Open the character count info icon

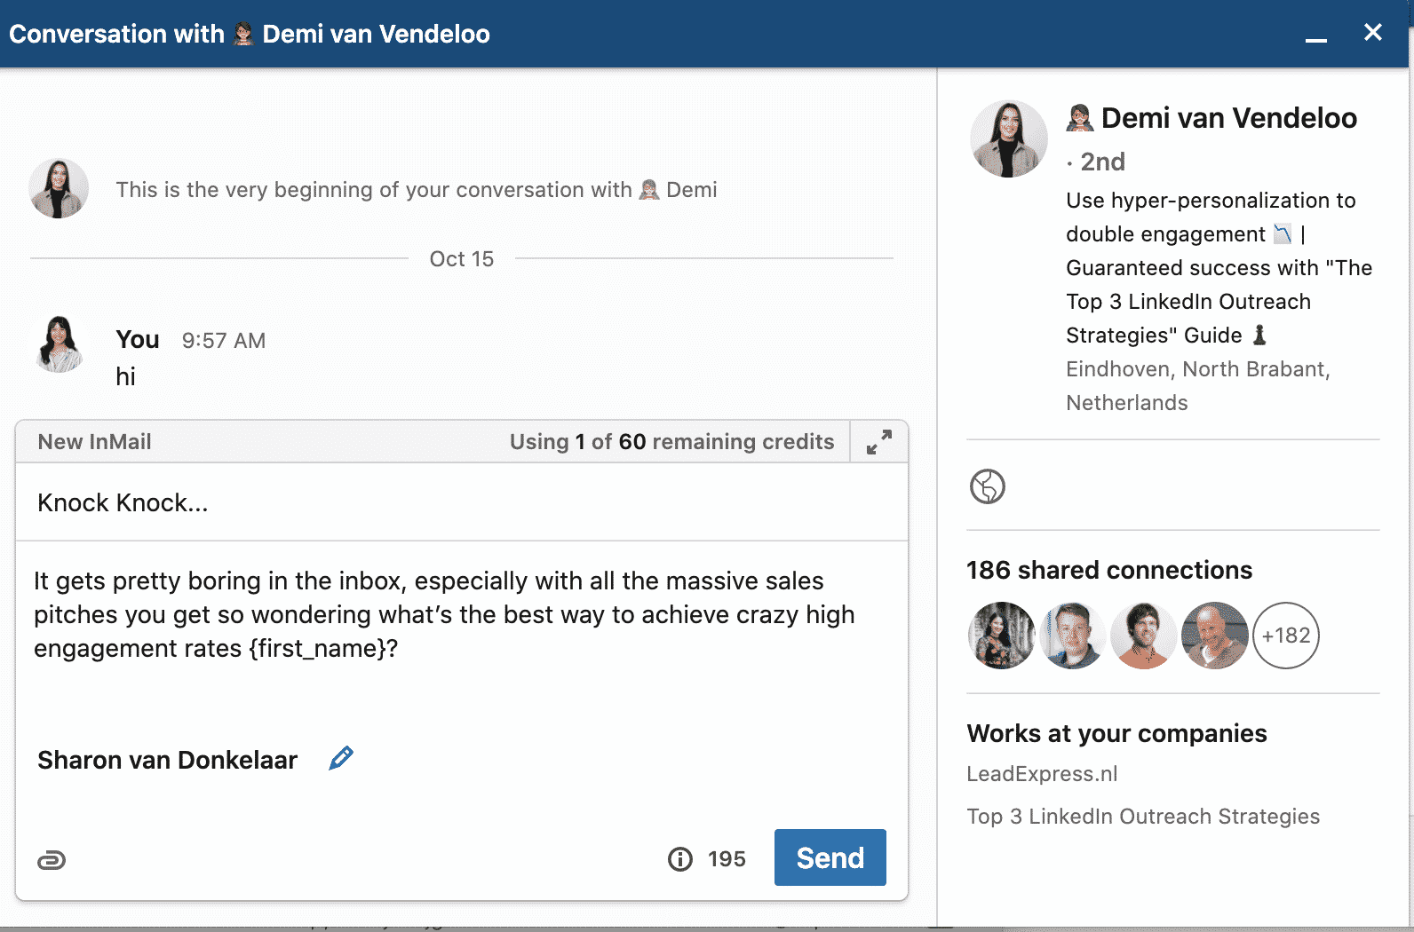pos(679,858)
